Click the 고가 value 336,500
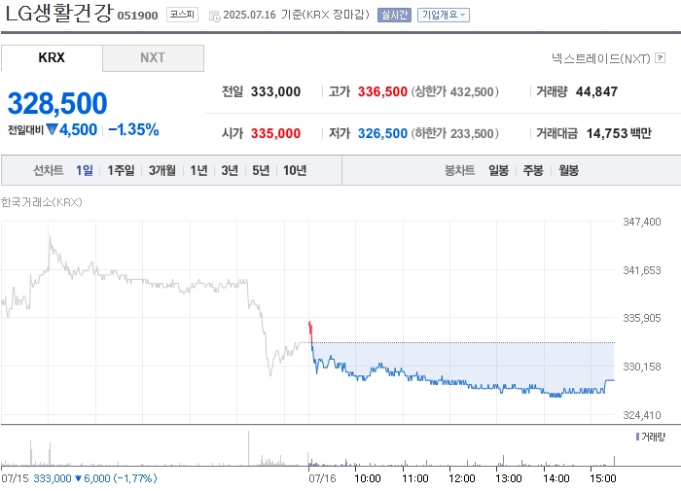This screenshot has height=491, width=681. 382,91
